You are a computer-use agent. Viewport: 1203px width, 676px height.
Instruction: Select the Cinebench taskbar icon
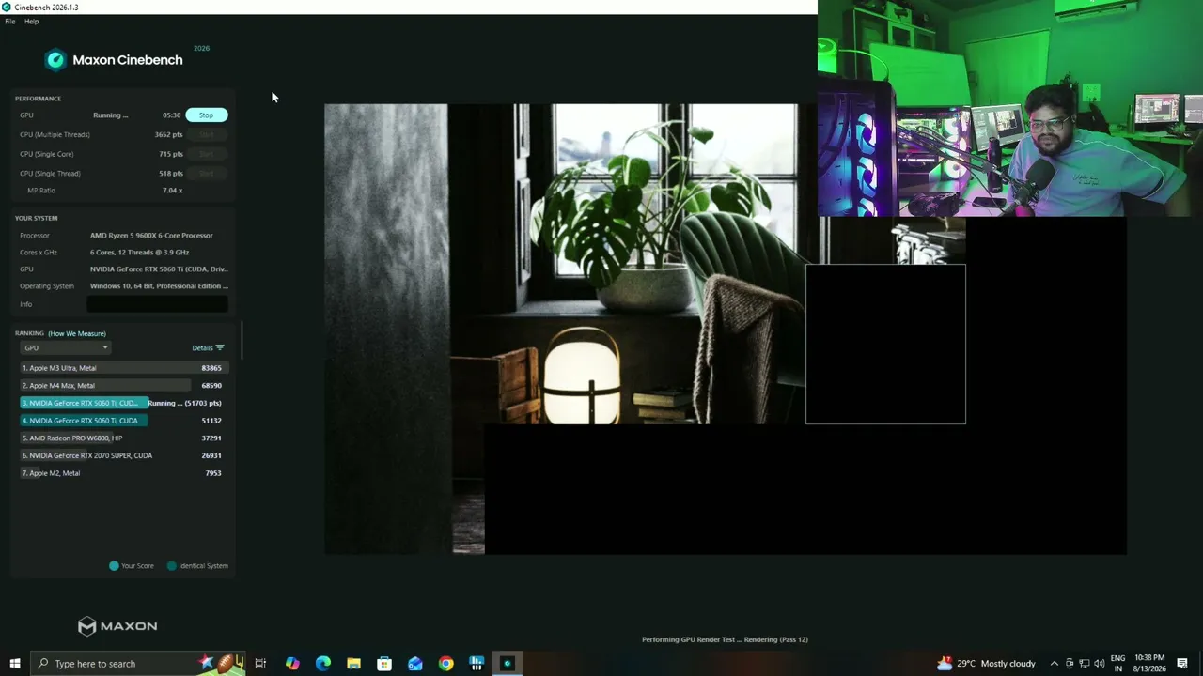point(508,664)
